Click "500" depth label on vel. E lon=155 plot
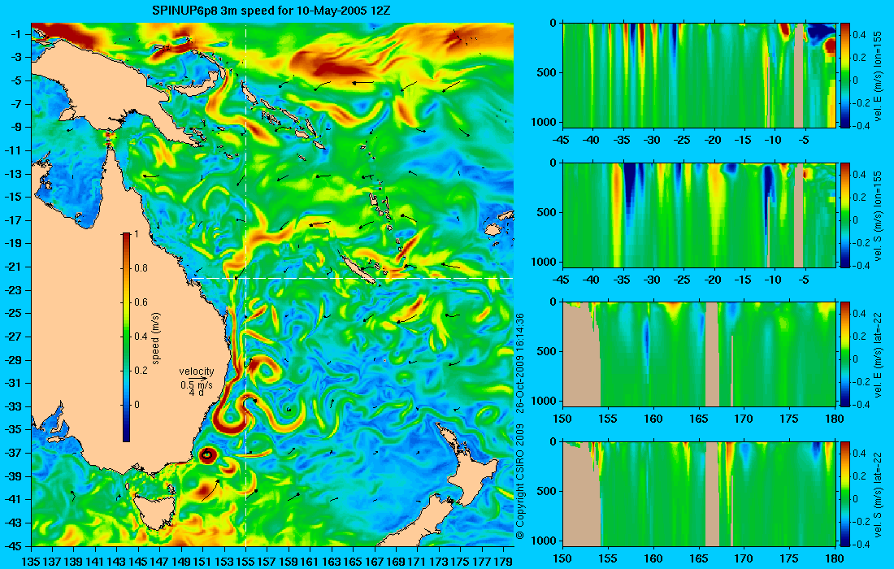Image resolution: width=894 pixels, height=569 pixels. pyautogui.click(x=548, y=72)
